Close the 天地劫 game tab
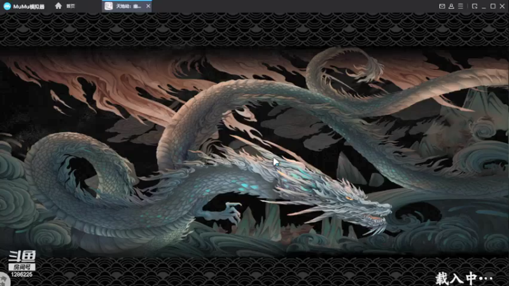This screenshot has width=509, height=286. (x=148, y=6)
